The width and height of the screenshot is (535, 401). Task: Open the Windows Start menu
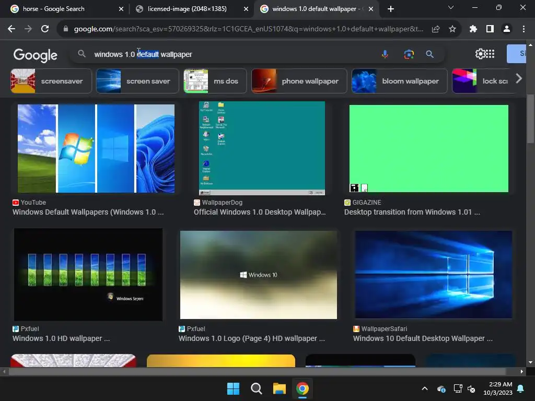click(x=234, y=388)
